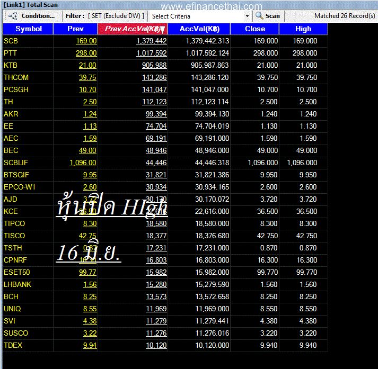
Task: Select the AEC symbol
Action: point(11,138)
